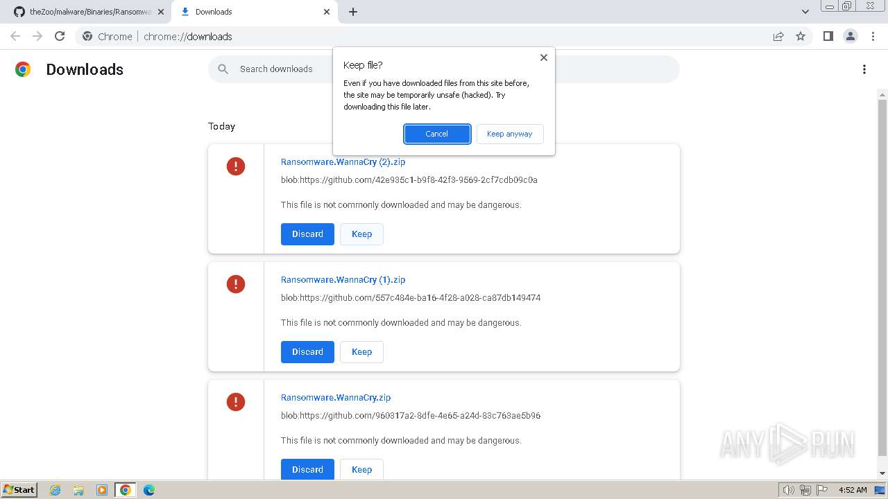
Task: Click the Chrome site info icon
Action: point(87,36)
